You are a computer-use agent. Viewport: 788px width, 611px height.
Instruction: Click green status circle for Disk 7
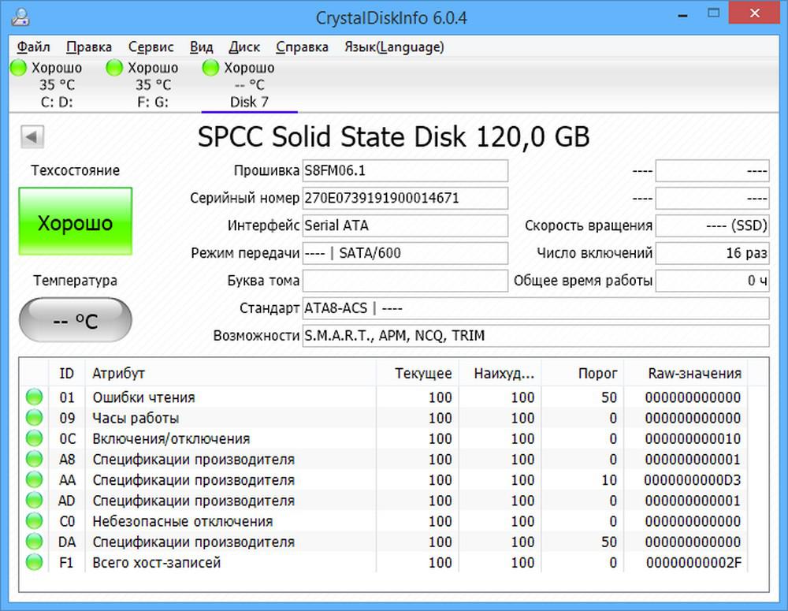click(211, 69)
